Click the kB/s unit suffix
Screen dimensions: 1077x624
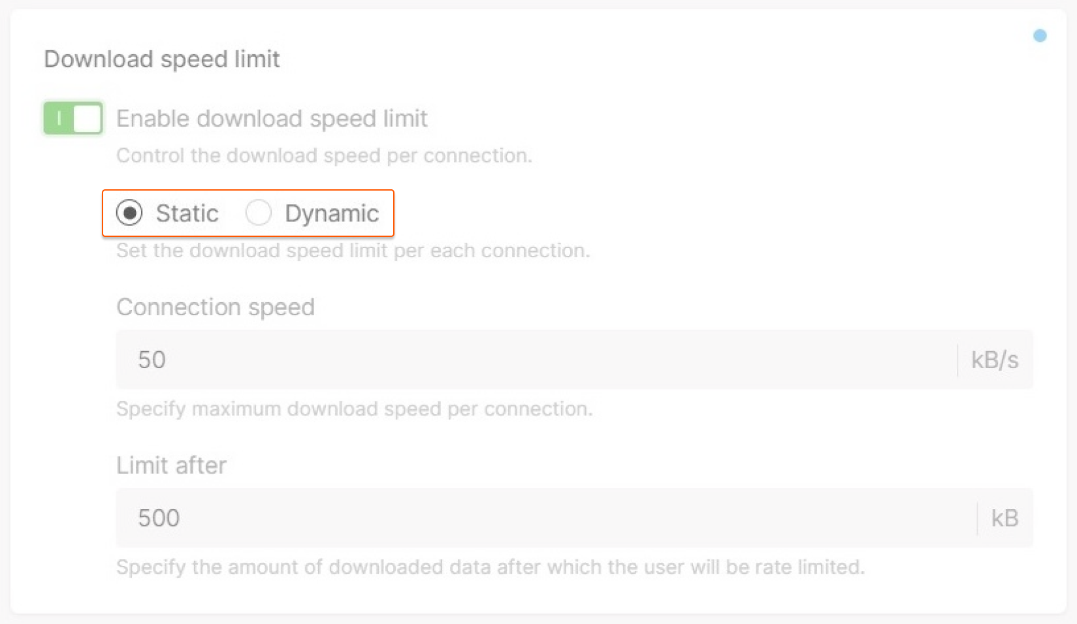tap(994, 360)
